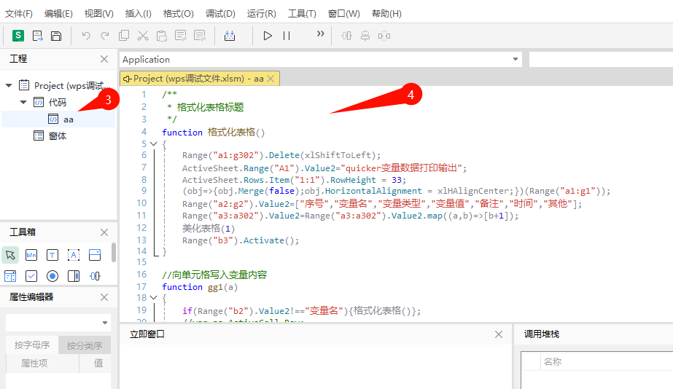
Task: Click the green WPS Spreadsheet icon
Action: [x=18, y=36]
